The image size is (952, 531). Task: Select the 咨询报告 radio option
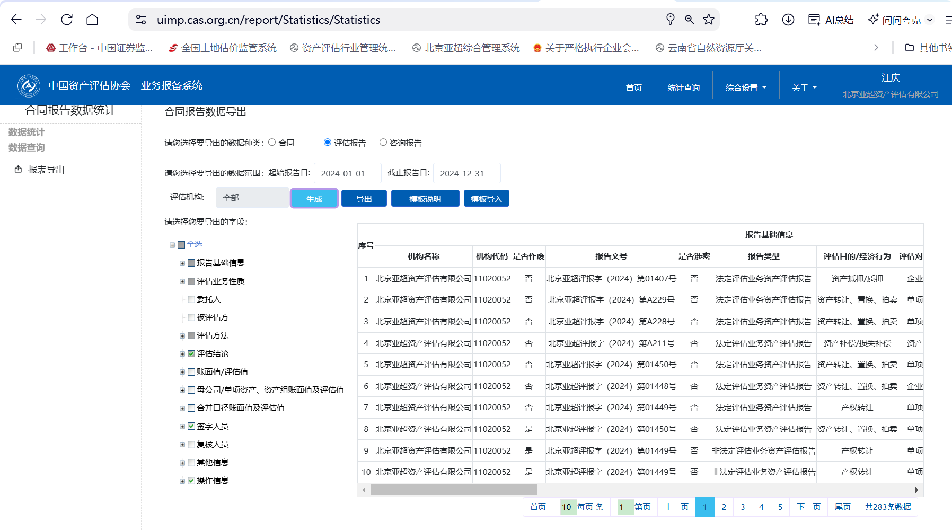(383, 142)
